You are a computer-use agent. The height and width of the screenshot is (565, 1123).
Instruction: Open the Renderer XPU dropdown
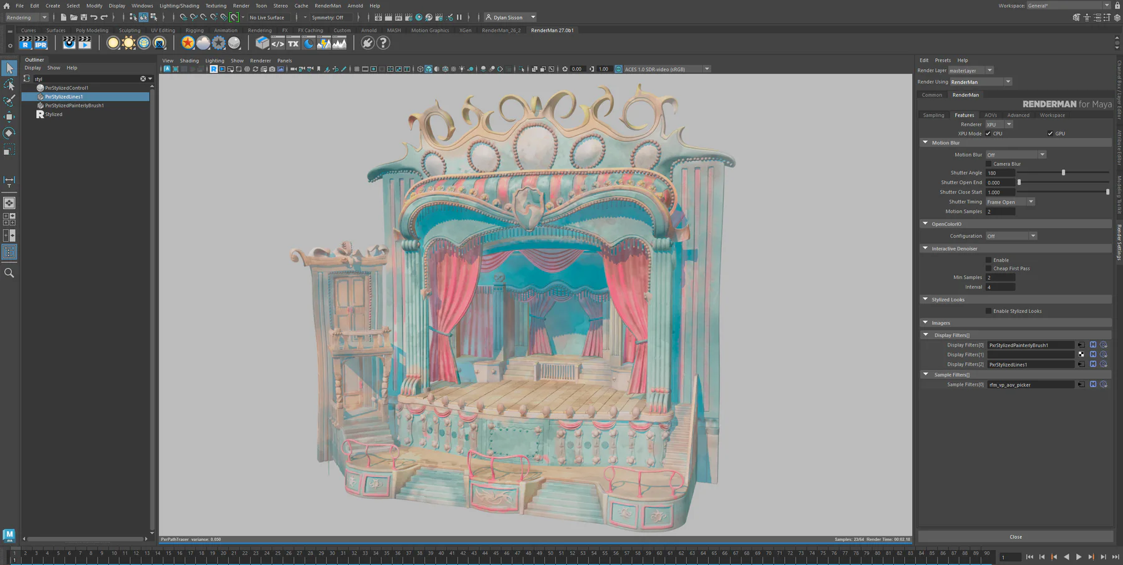[999, 124]
